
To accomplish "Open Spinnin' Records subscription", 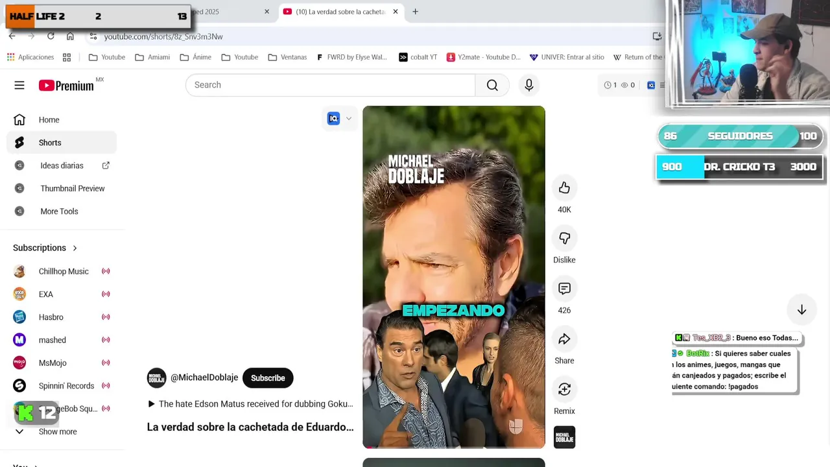I will (62, 386).
